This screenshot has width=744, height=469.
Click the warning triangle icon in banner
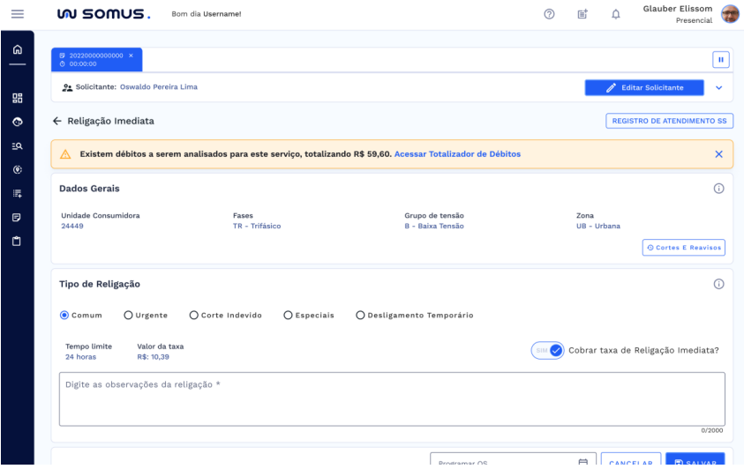(65, 154)
